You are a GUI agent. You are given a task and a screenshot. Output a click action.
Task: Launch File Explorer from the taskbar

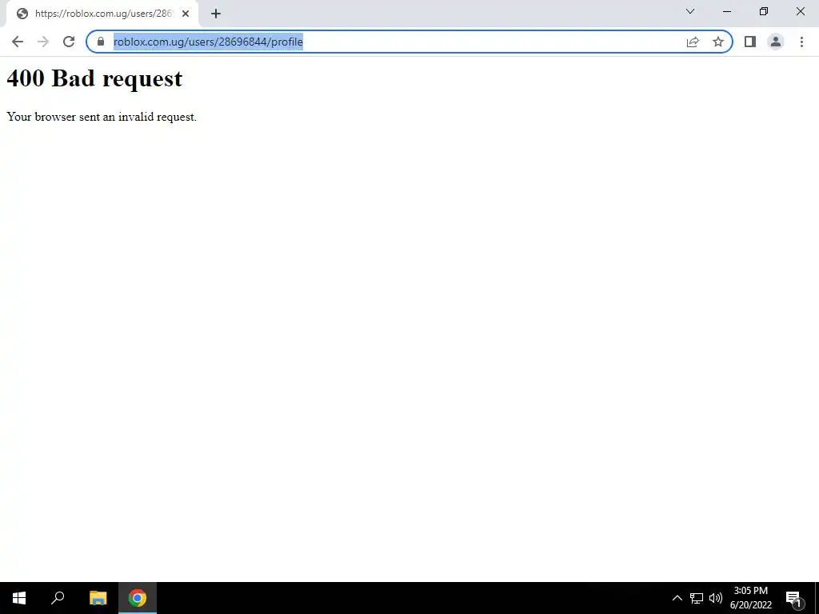tap(98, 598)
